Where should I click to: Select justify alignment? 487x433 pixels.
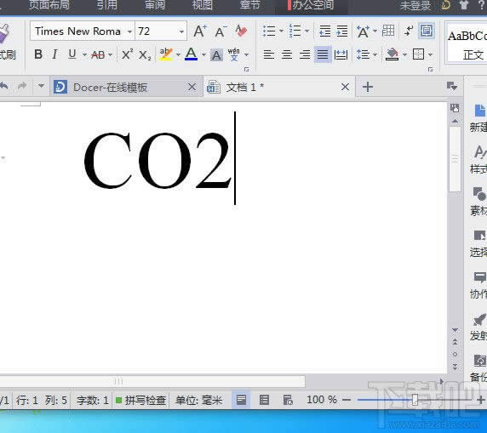323,54
